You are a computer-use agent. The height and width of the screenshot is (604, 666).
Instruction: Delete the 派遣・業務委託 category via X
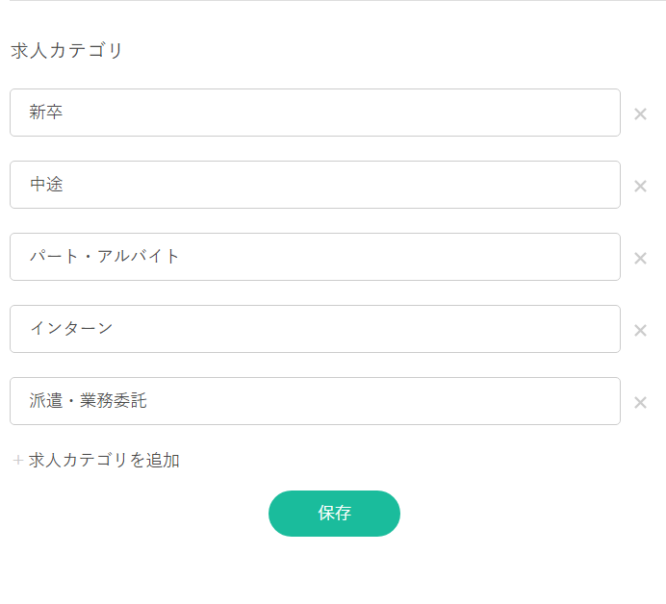[640, 403]
